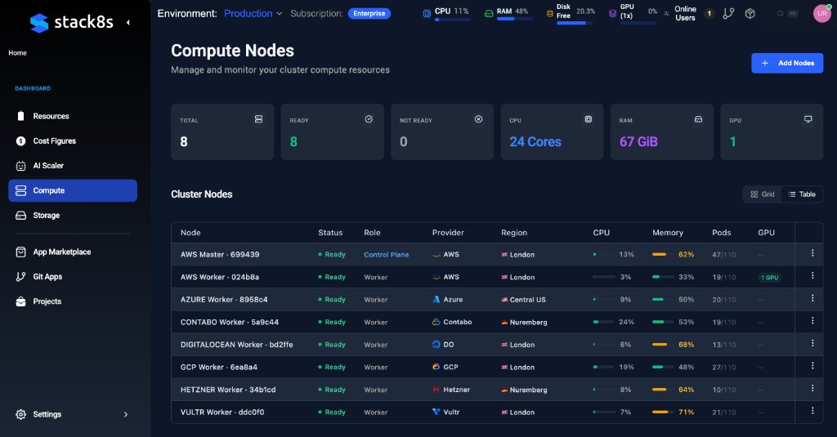Click the online users count badge

709,14
